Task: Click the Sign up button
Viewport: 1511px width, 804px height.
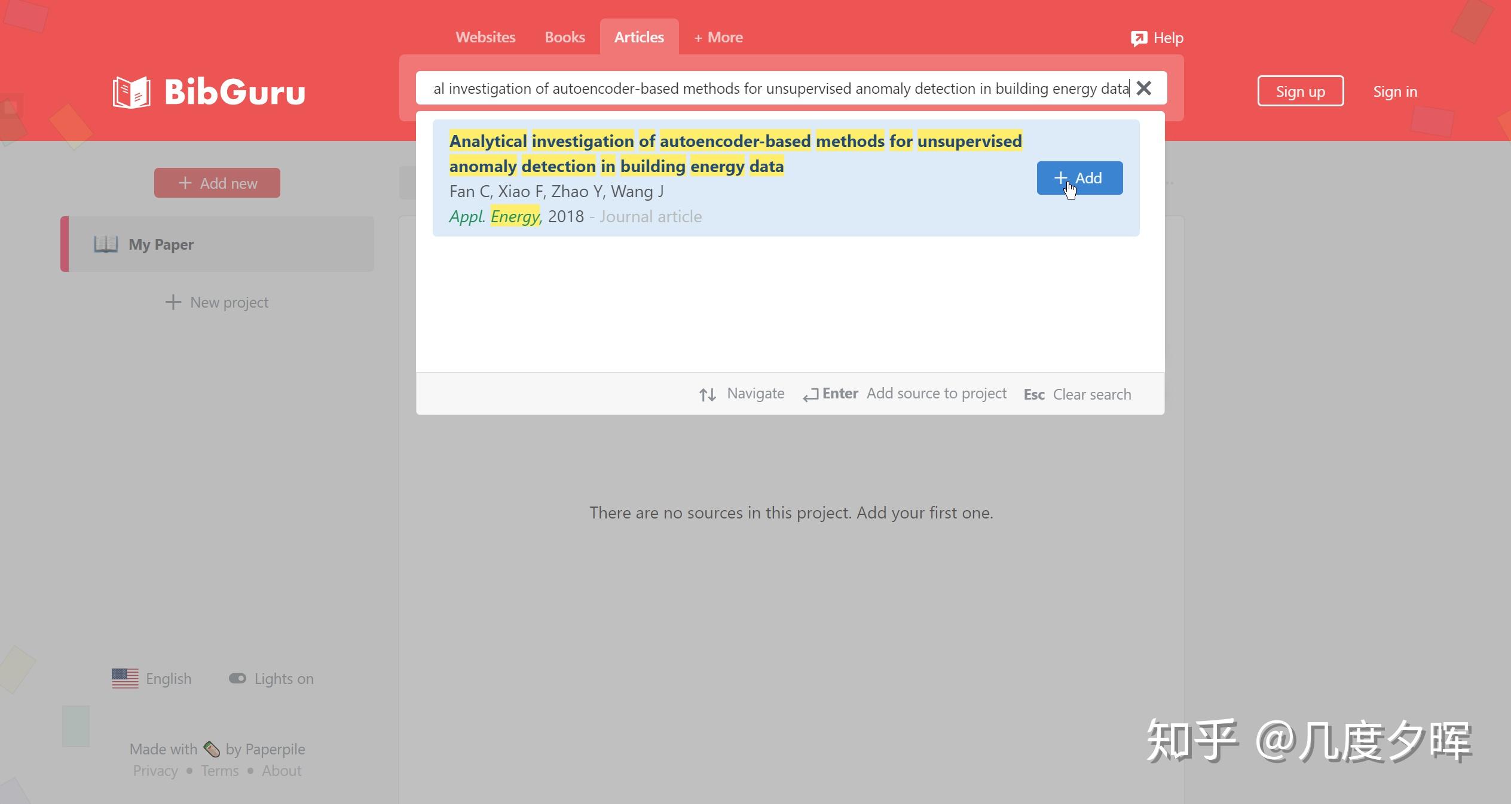Action: click(x=1300, y=91)
